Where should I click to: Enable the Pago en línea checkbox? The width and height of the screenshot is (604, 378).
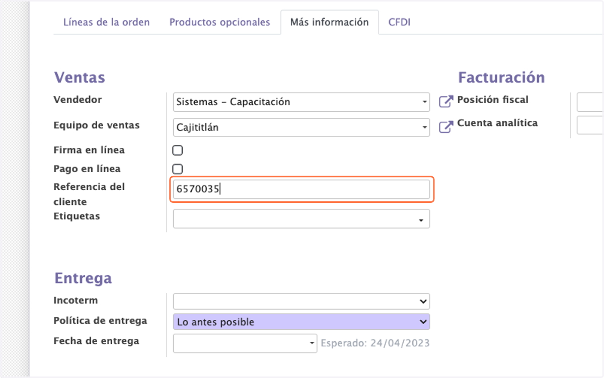click(x=178, y=169)
